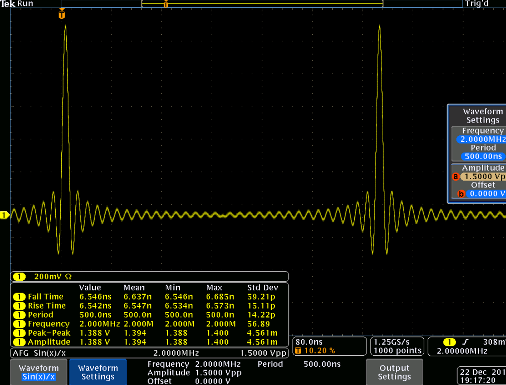Viewport: 506px width, 385px height.
Task: Click the Fall Time measurement label
Action: point(46,297)
